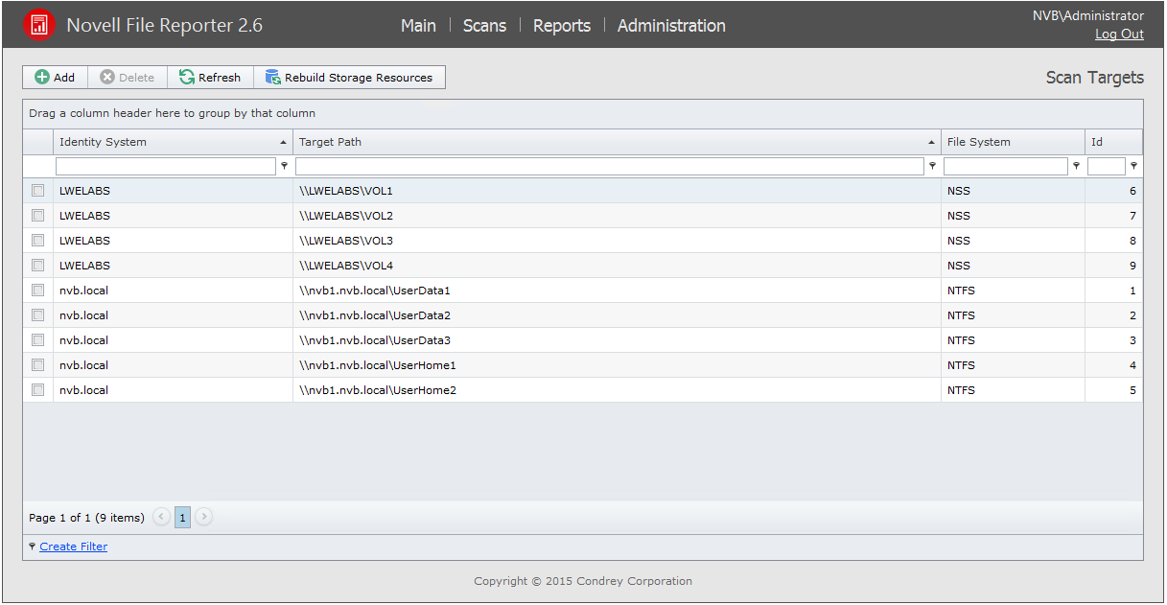Click the Refresh arrows icon

187,78
